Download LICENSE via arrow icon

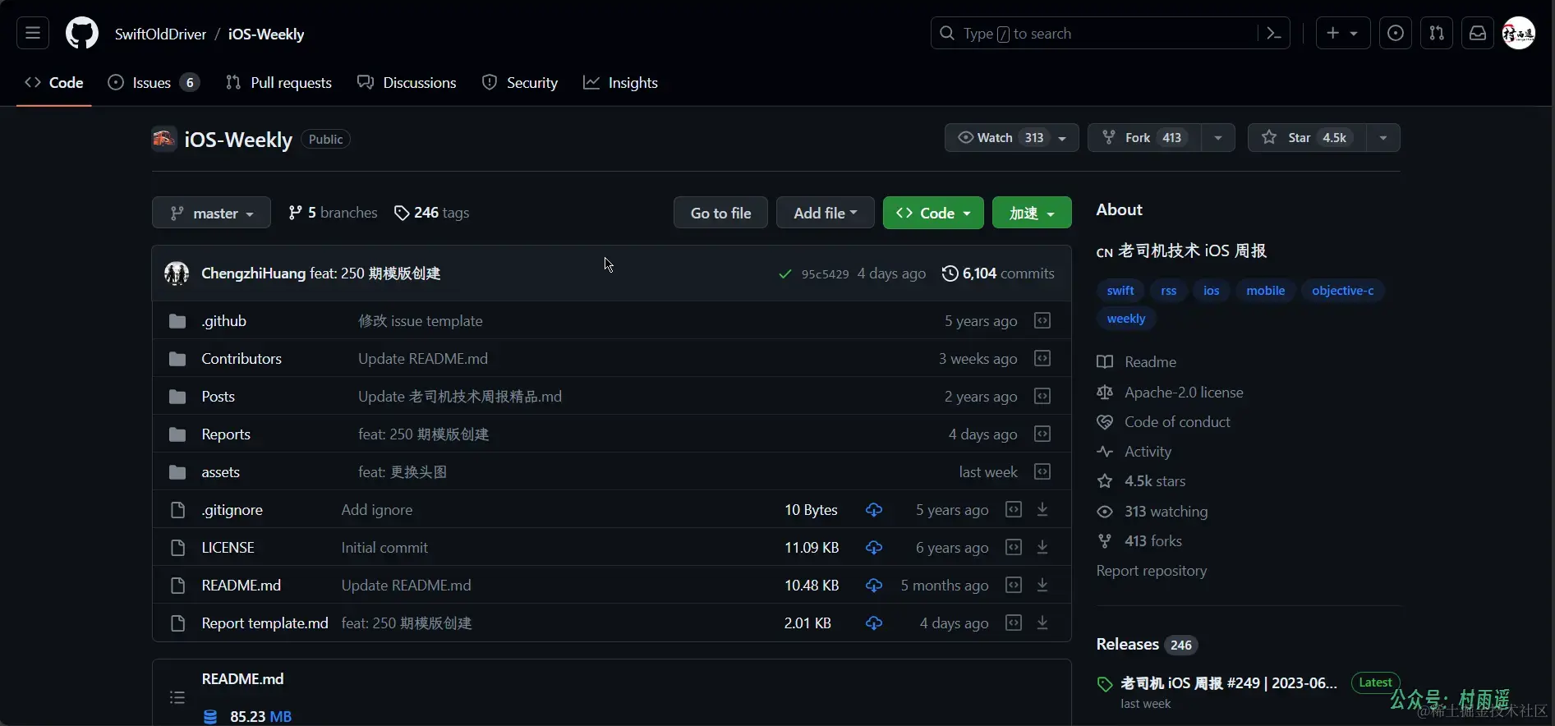[x=1042, y=548]
